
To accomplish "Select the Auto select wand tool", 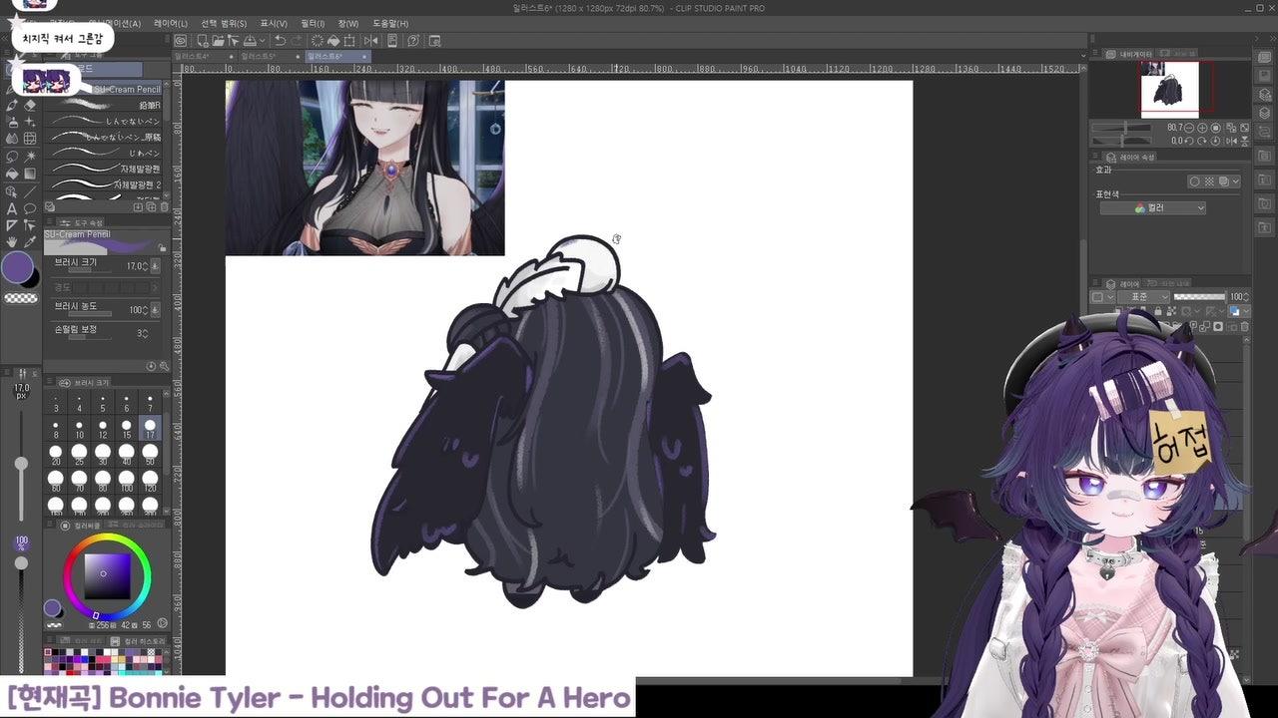I will 30,157.
